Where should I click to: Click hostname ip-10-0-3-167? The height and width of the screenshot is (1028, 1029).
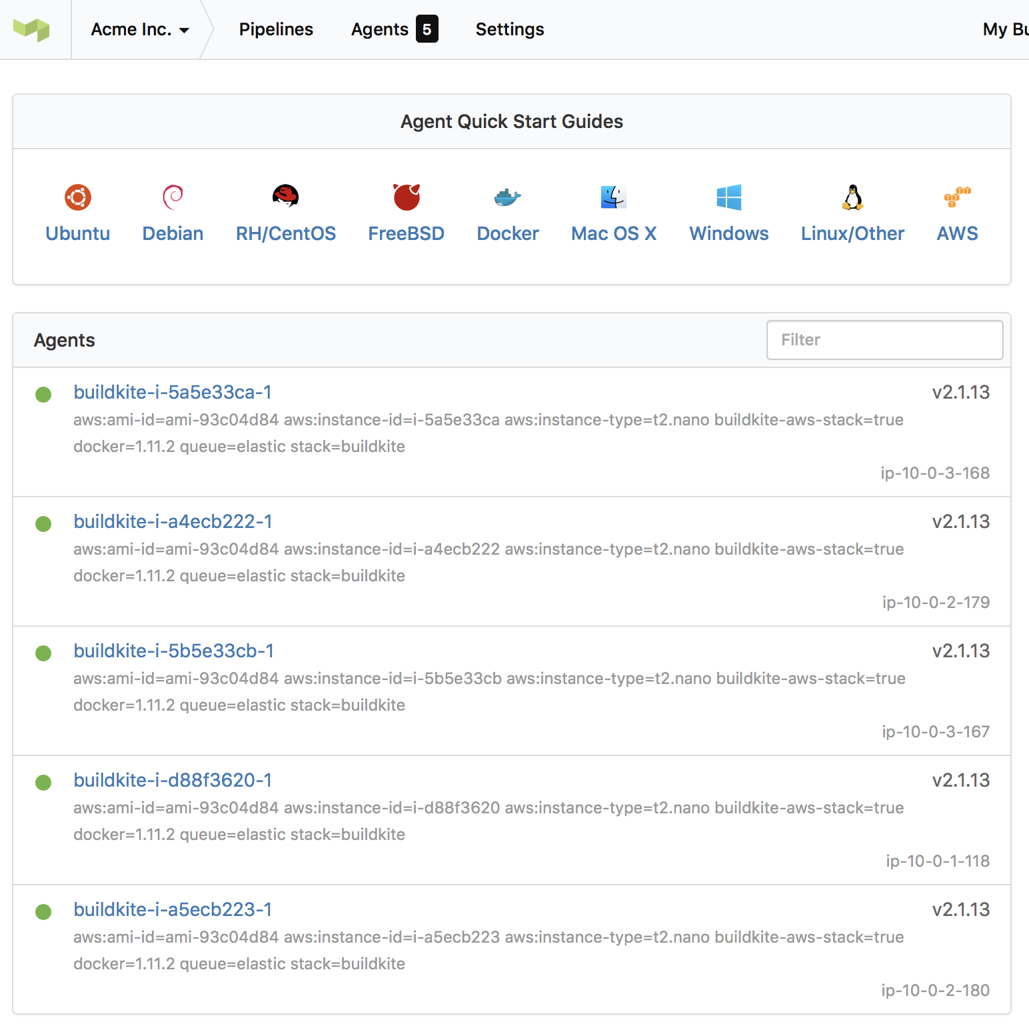pos(936,731)
